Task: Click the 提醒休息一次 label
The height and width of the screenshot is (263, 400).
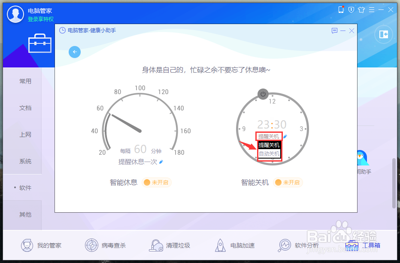Action: 138,162
